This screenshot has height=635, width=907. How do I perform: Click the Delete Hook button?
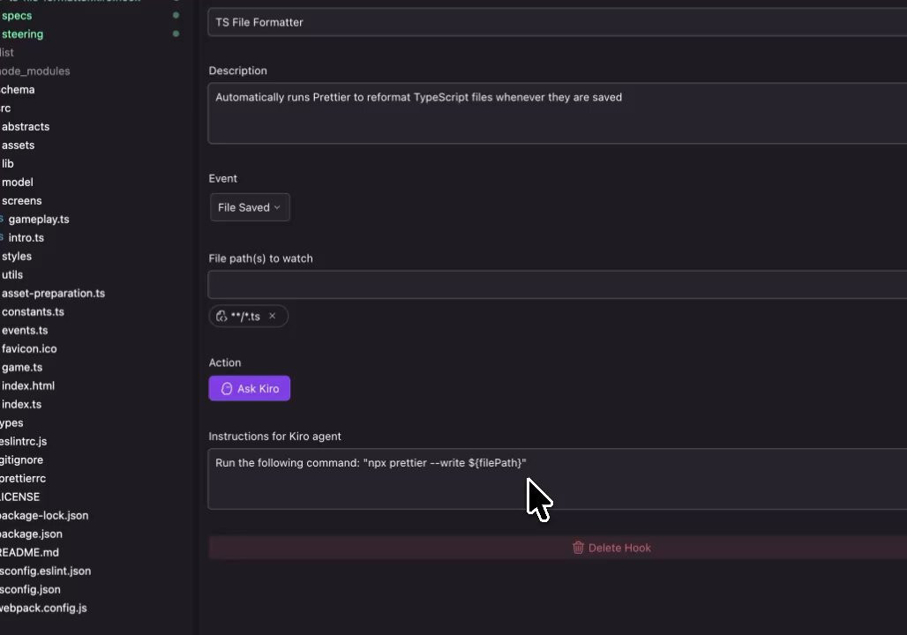557,548
